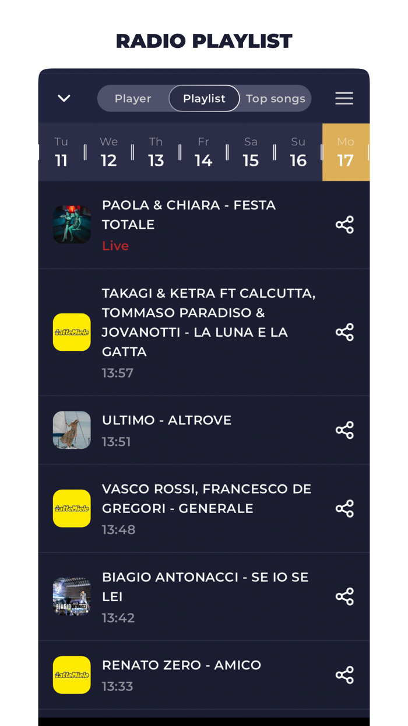Open the hamburger menu
This screenshot has height=726, width=408.
[344, 98]
